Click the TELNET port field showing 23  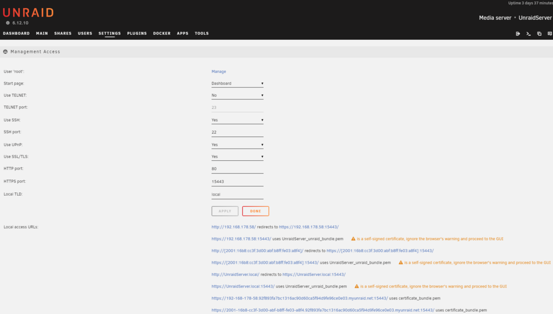pyautogui.click(x=237, y=107)
